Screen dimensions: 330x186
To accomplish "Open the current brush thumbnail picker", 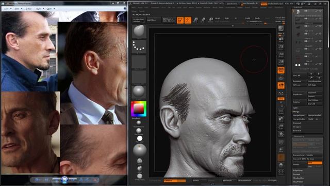I will click(x=139, y=31).
